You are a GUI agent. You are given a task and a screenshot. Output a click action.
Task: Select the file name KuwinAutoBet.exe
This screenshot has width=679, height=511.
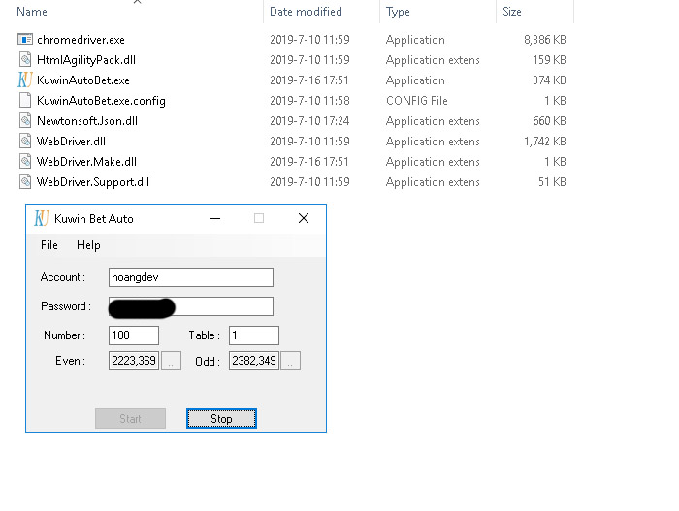pyautogui.click(x=83, y=80)
